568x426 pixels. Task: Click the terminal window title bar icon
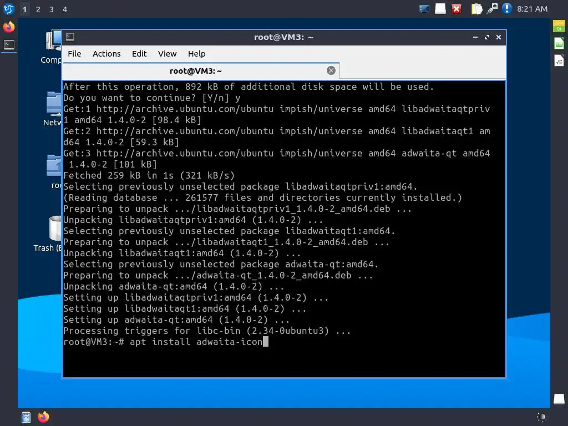[x=70, y=37]
